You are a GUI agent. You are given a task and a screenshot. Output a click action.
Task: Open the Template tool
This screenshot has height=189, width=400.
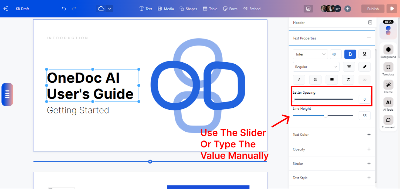pos(388,69)
